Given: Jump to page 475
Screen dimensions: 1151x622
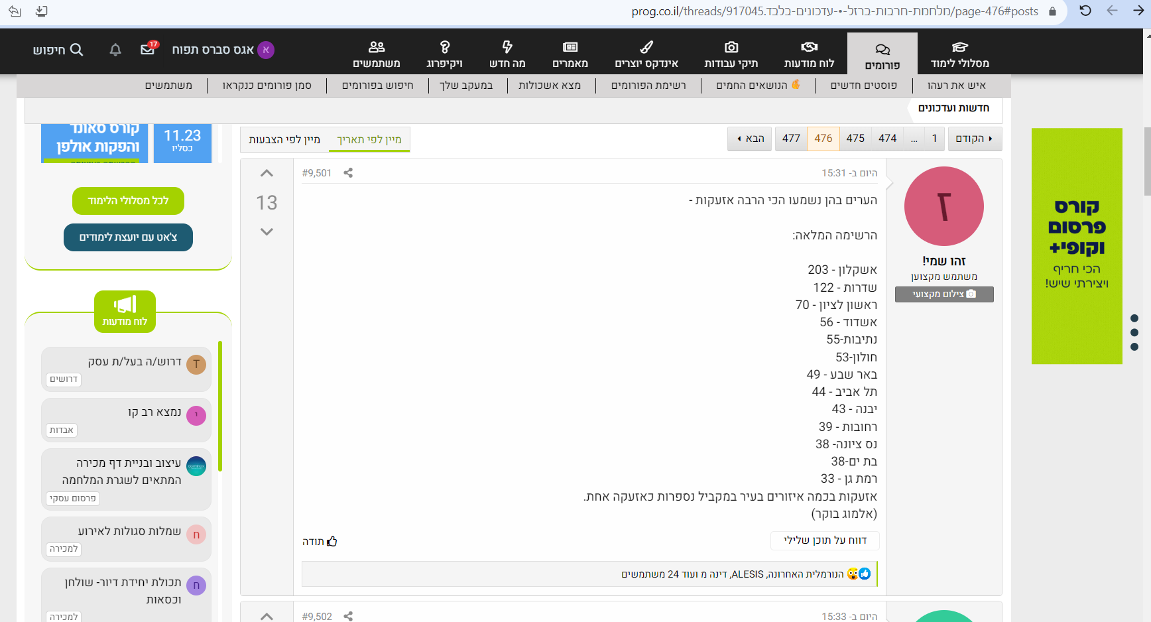Looking at the screenshot, I should tap(855, 139).
